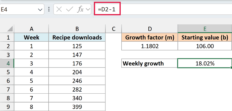Select row 4 header
Screen dimensions: 232x111
pyautogui.click(x=7, y=63)
